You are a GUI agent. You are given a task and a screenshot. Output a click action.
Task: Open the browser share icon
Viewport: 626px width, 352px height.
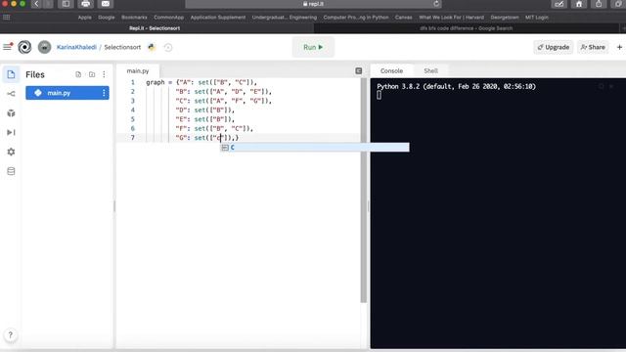599,4
